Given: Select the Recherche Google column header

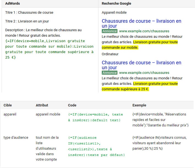Looking at the screenshot, I should 116,4.
